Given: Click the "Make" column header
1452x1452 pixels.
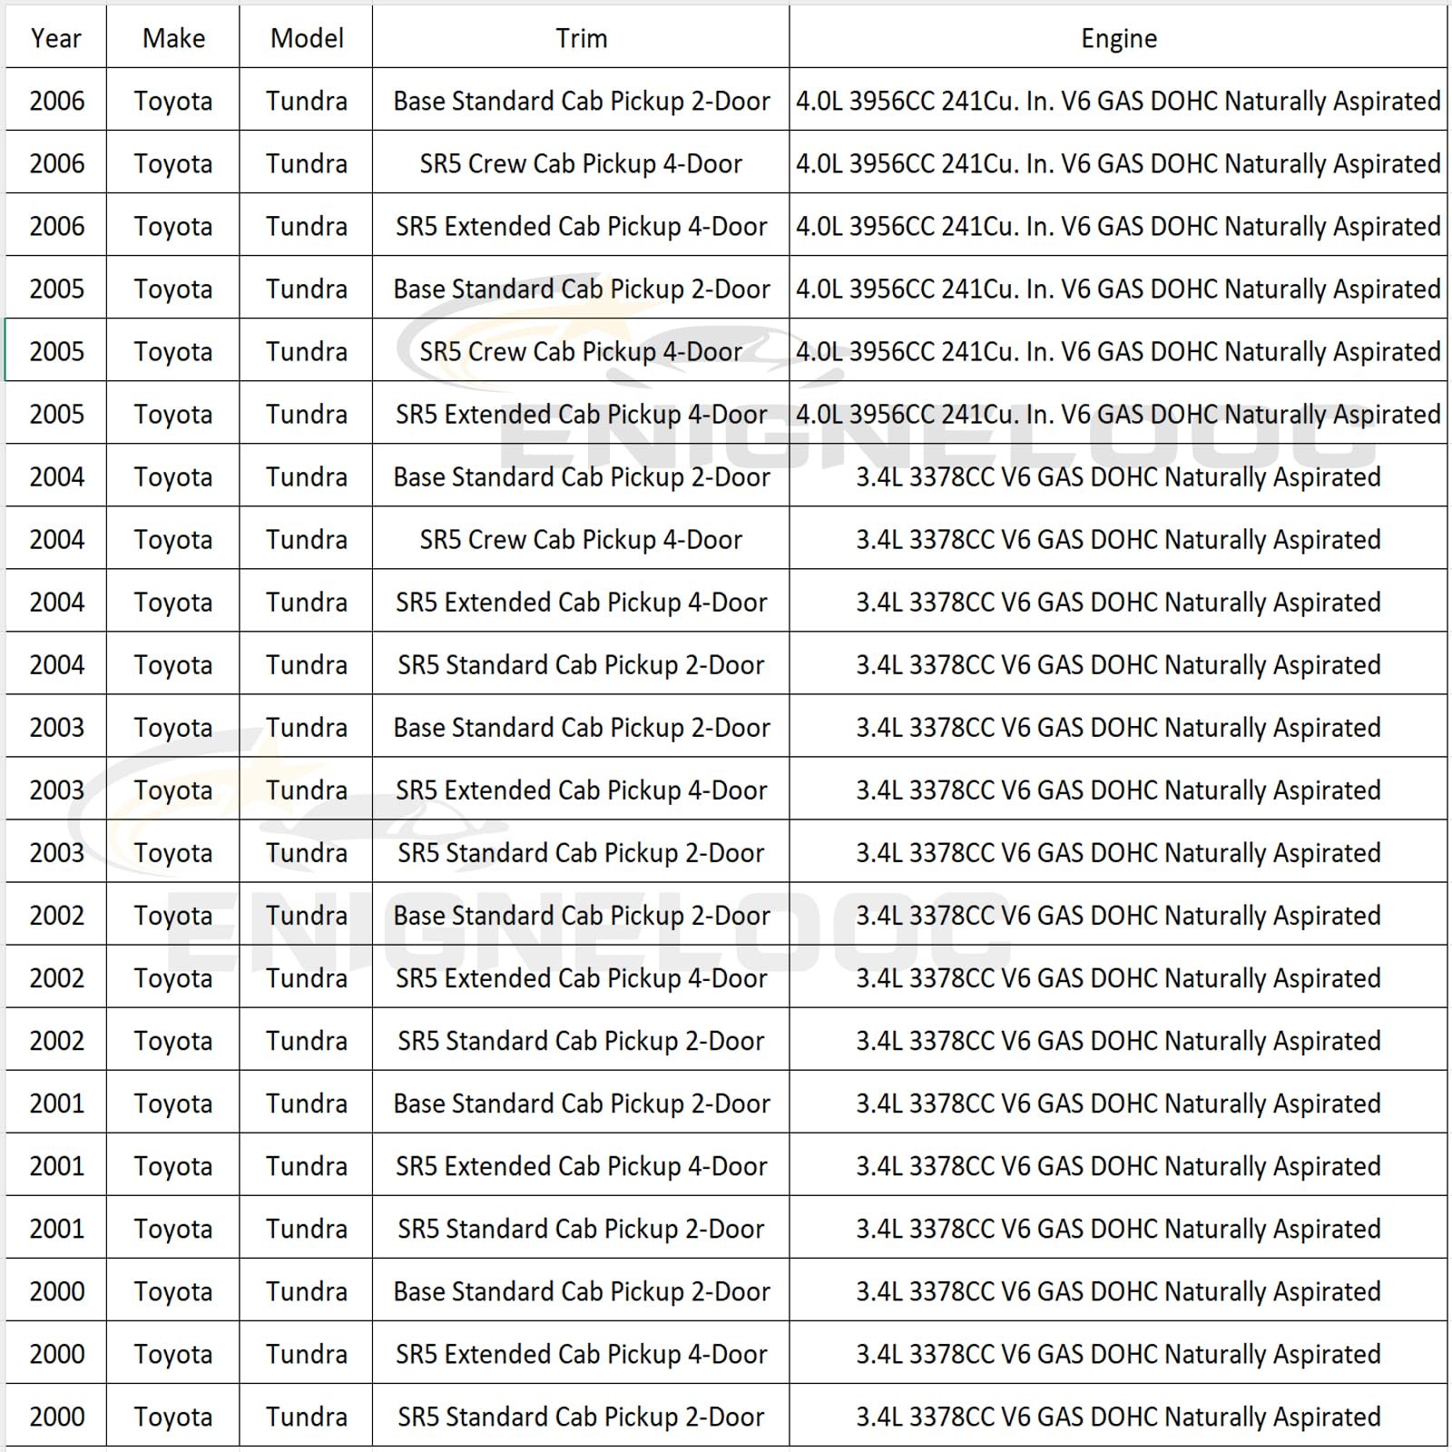Looking at the screenshot, I should pyautogui.click(x=173, y=38).
